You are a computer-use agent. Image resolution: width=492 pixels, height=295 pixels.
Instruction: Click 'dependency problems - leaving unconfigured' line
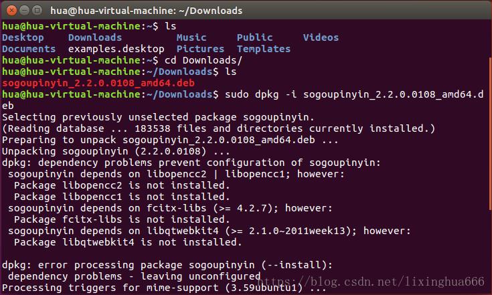pos(134,276)
